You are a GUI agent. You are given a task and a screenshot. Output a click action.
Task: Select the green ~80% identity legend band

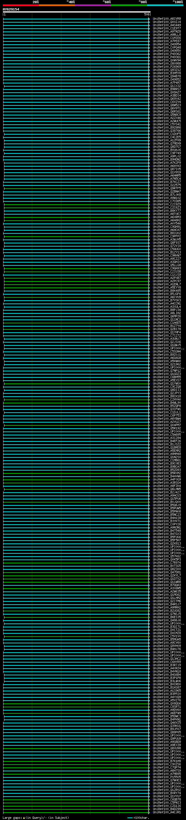coord(129,5)
